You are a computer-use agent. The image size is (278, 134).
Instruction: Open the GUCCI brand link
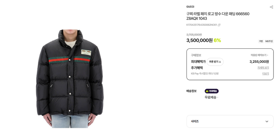point(190,7)
